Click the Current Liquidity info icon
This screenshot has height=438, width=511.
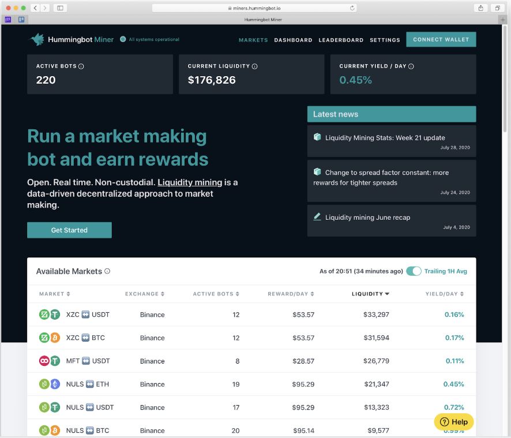(255, 66)
